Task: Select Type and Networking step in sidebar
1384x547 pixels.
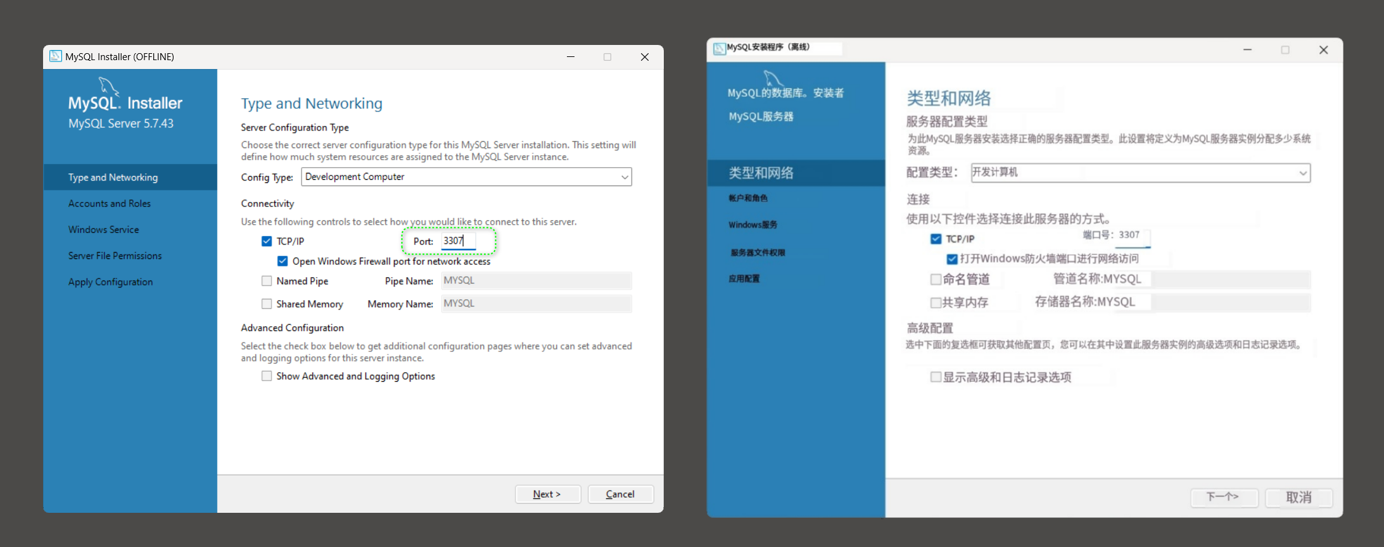Action: point(130,177)
